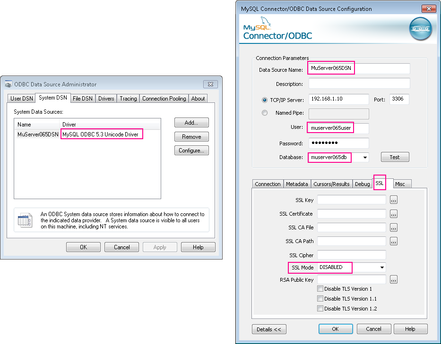Open the About tab in ODBC Administrator
441x344 pixels.
198,99
